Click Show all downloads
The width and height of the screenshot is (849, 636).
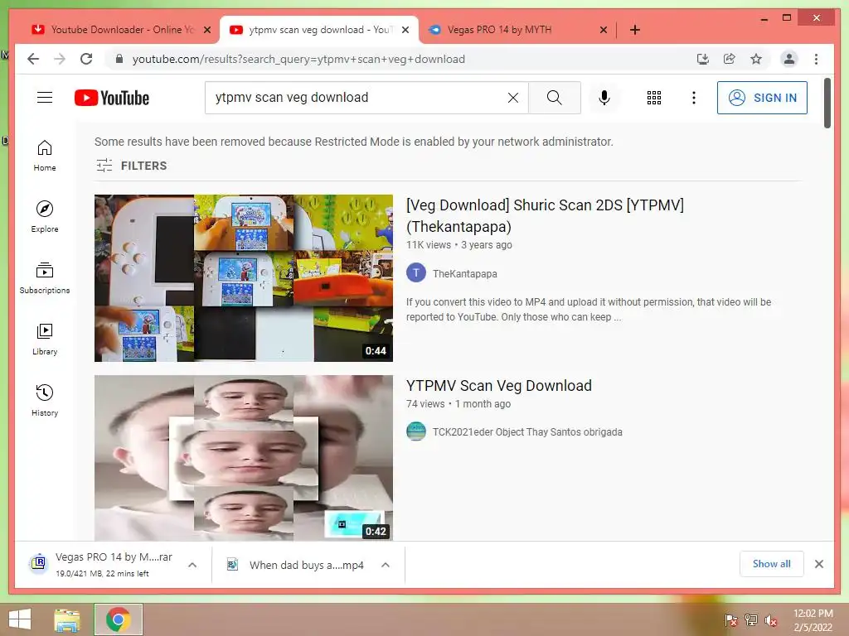[771, 563]
